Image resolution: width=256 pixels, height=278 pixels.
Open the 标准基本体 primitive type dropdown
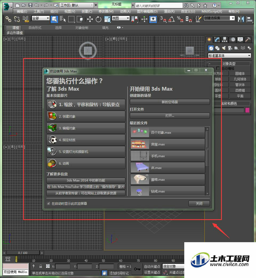(x=229, y=56)
